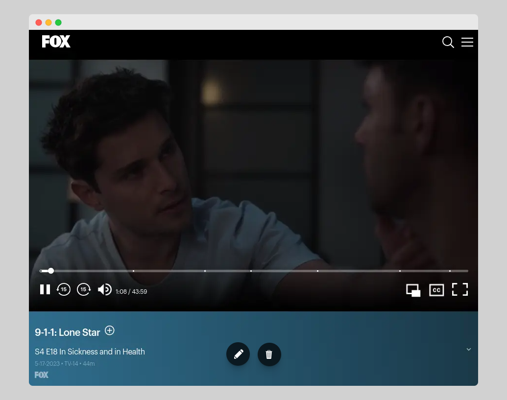
Task: Click the 9-1-1: Lone Star show title
Action: [67, 332]
